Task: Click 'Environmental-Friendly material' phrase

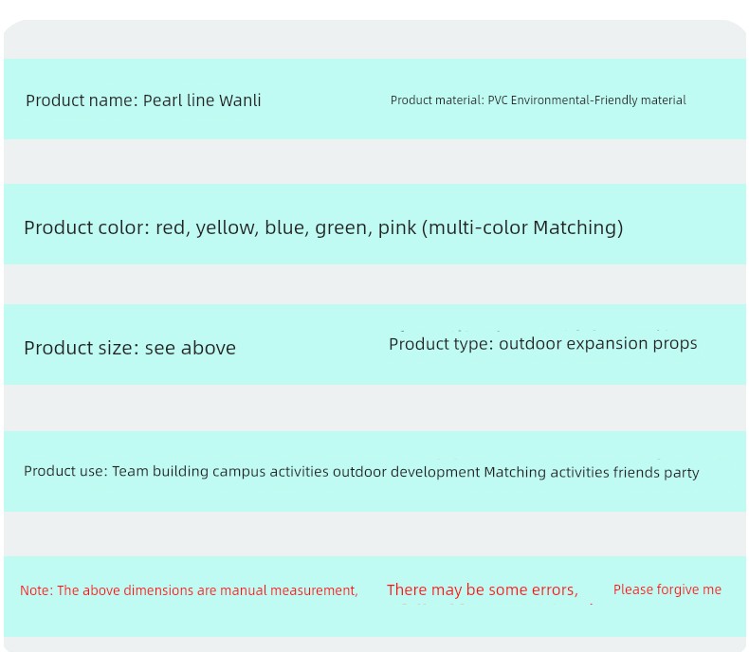Action: point(598,100)
